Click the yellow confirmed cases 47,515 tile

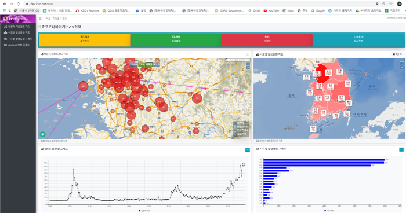85,40
